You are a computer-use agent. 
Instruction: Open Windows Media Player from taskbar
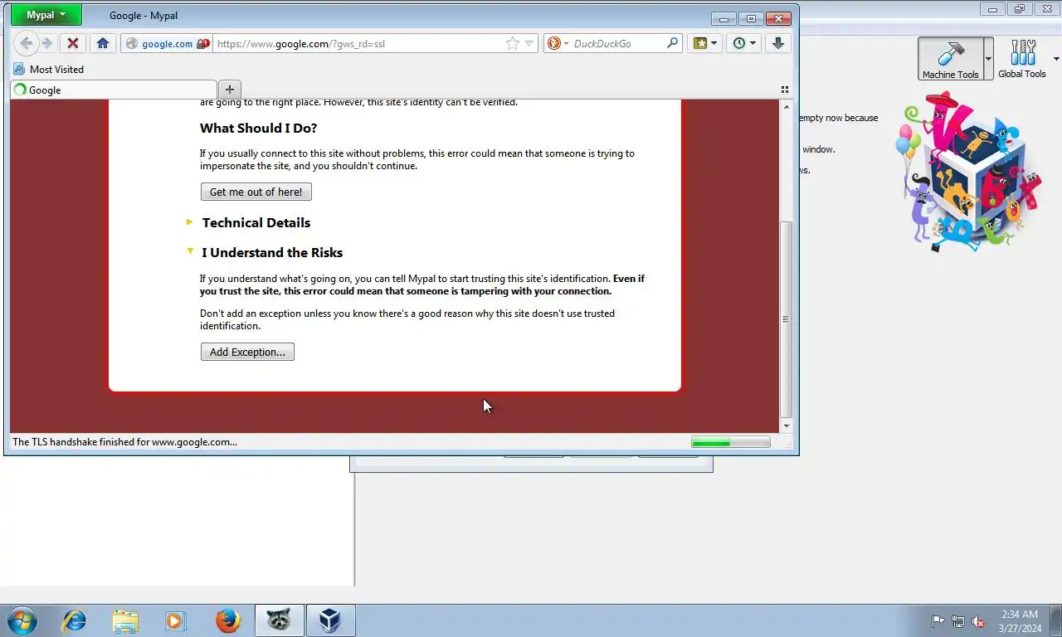176,620
